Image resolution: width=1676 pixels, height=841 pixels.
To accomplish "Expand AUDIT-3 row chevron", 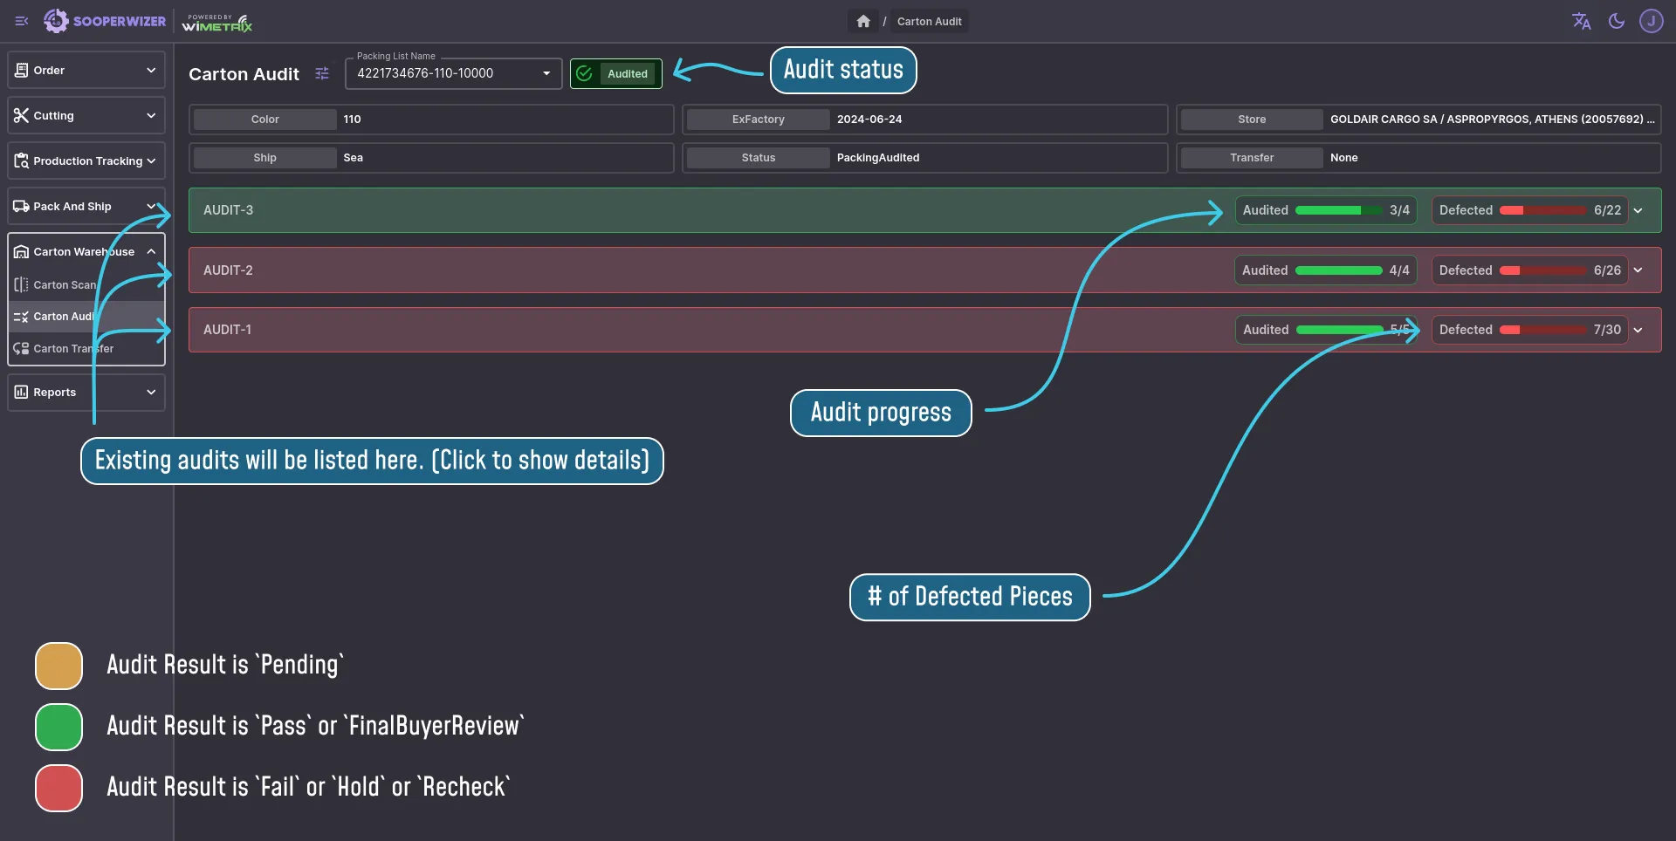I will pyautogui.click(x=1638, y=210).
